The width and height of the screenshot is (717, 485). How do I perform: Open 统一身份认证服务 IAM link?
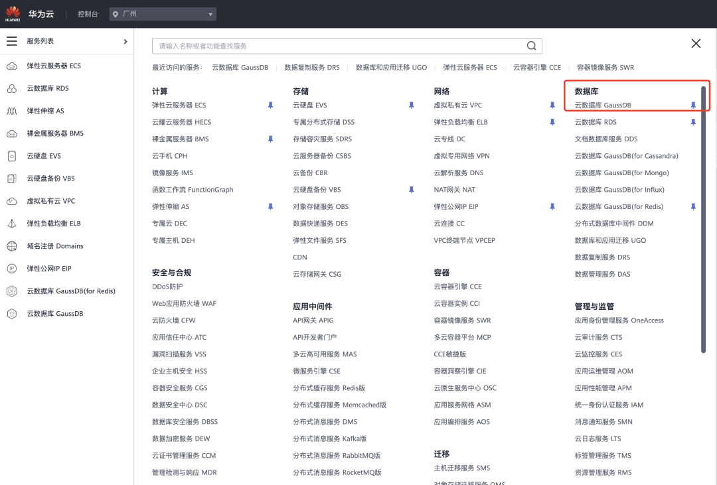tap(609, 405)
